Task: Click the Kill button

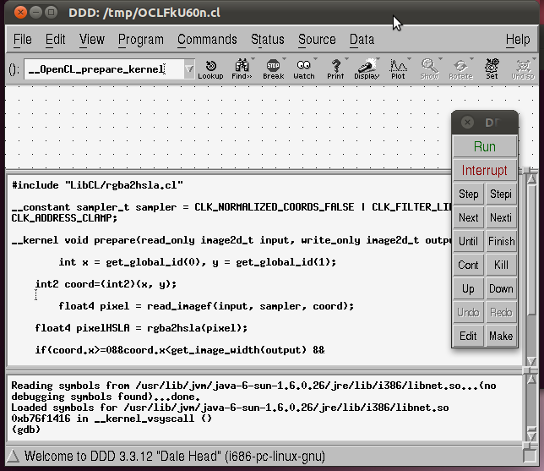Action: (501, 265)
